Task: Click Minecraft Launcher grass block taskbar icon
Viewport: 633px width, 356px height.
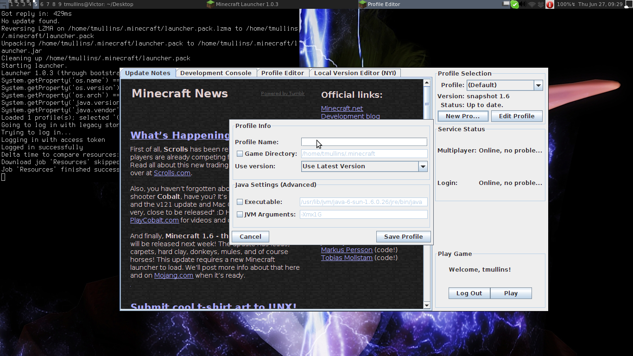Action: coord(210,4)
